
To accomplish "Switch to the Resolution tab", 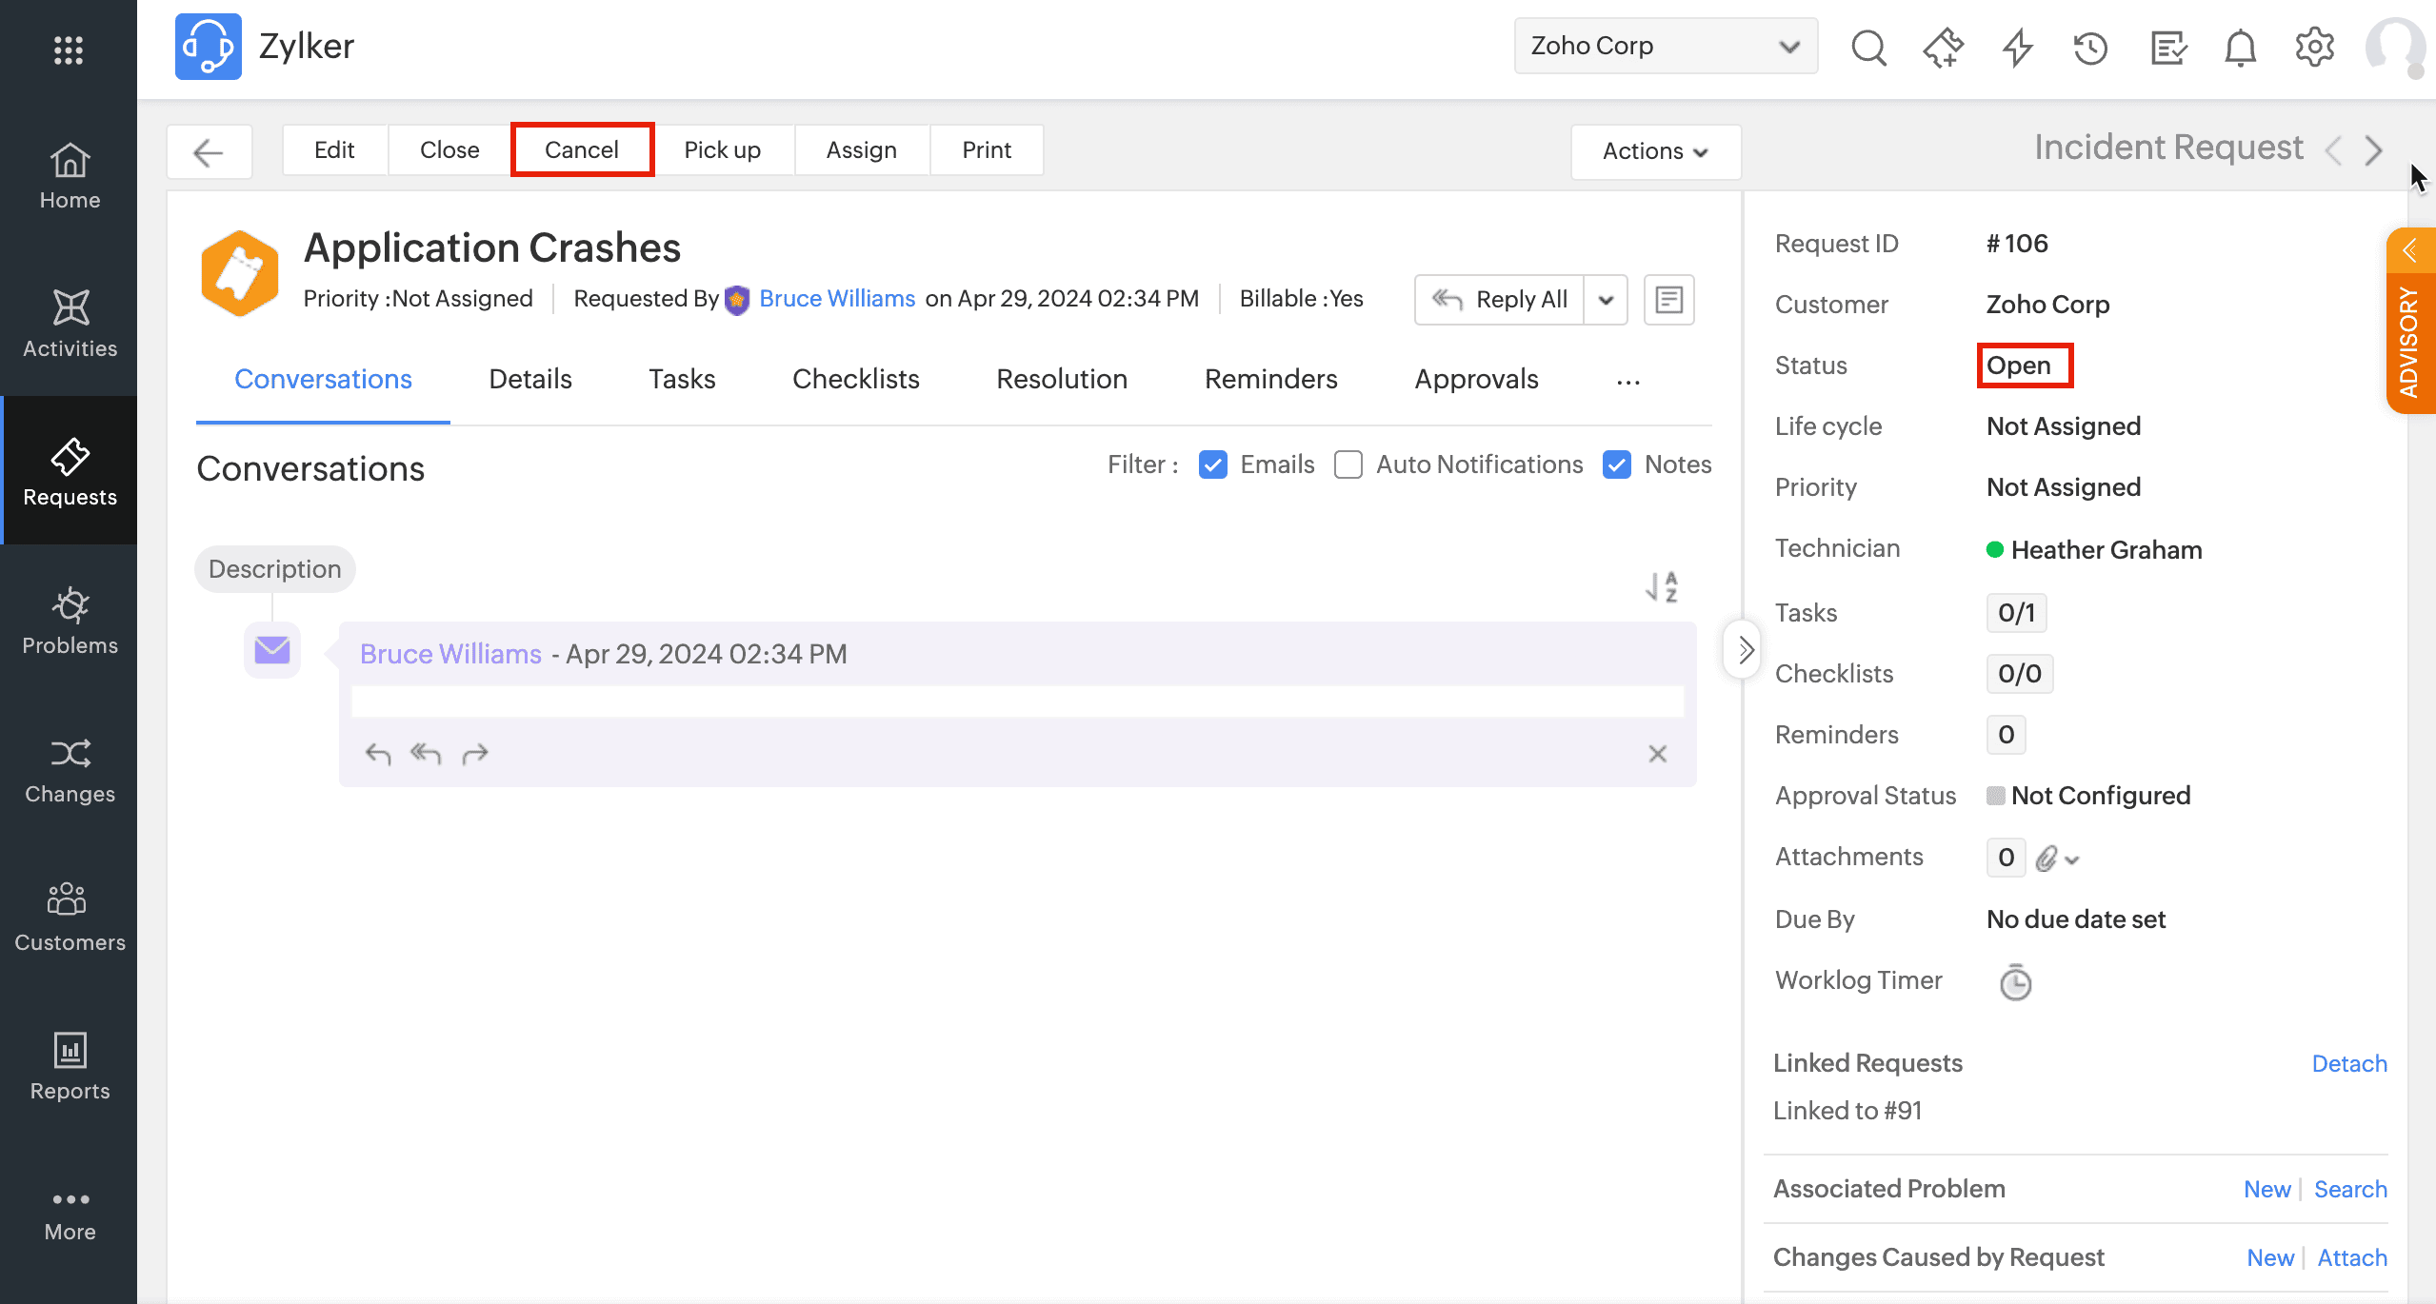I will coord(1061,379).
